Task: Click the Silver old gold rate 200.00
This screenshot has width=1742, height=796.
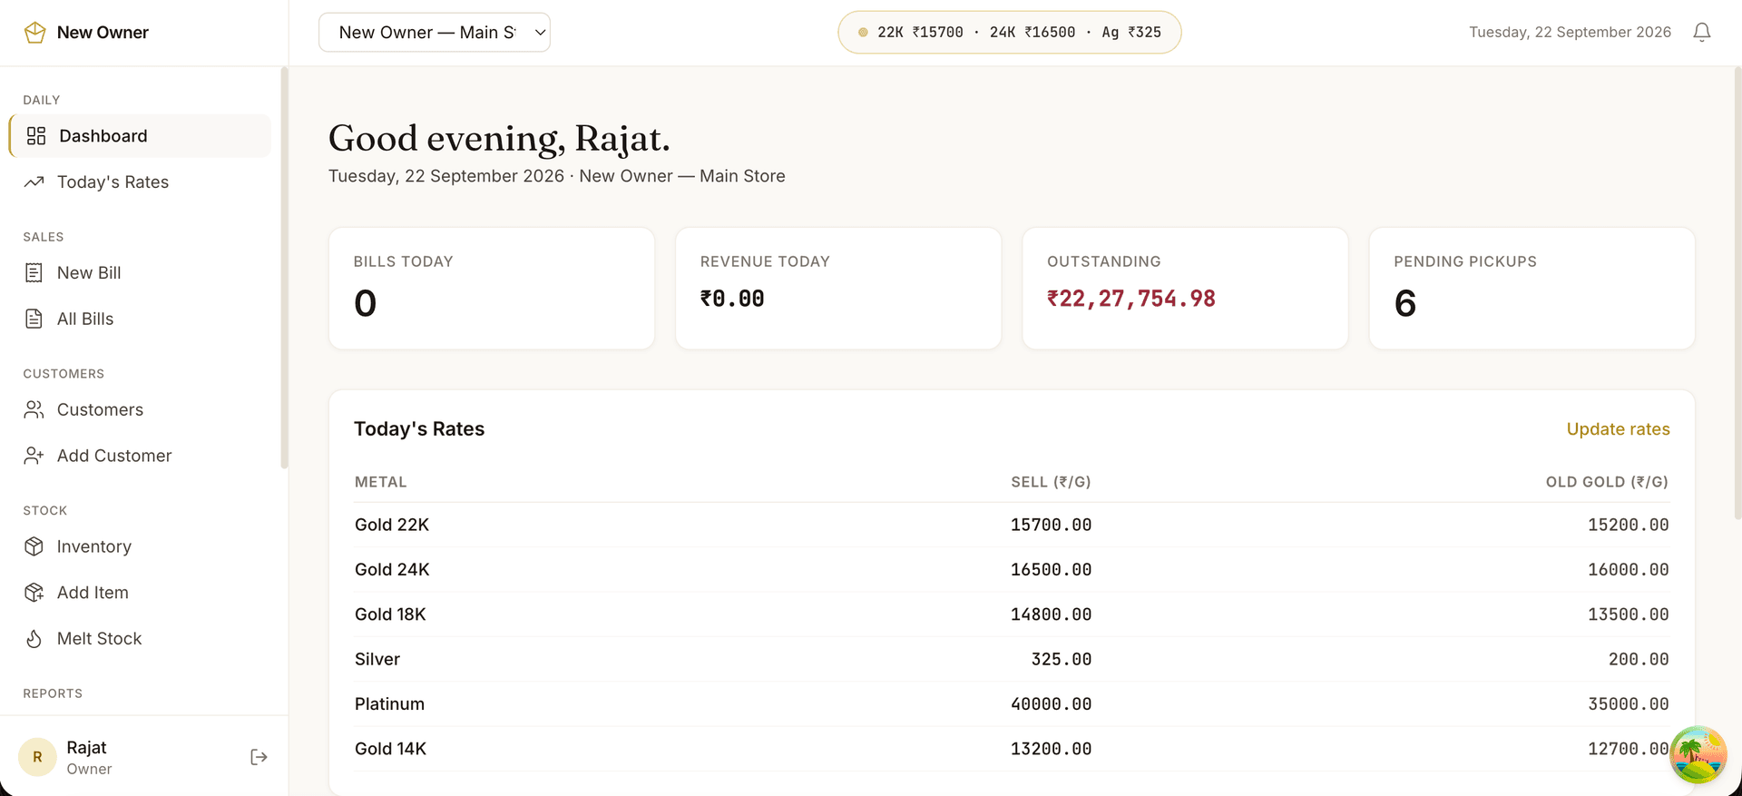Action: (1639, 660)
